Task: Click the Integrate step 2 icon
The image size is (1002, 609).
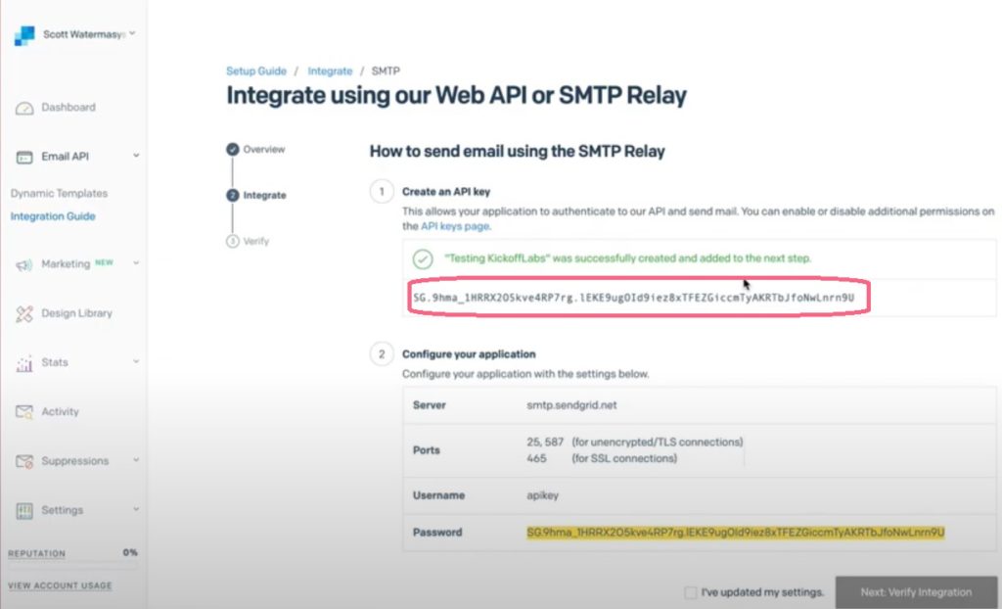Action: (x=233, y=195)
